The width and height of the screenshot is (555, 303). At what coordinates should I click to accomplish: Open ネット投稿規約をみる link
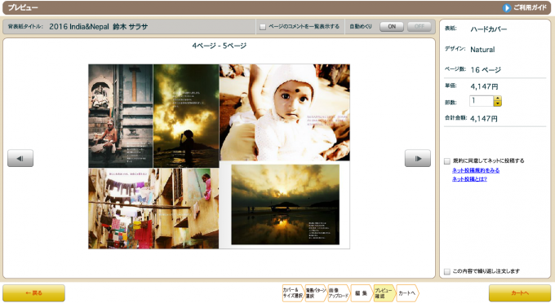476,170
